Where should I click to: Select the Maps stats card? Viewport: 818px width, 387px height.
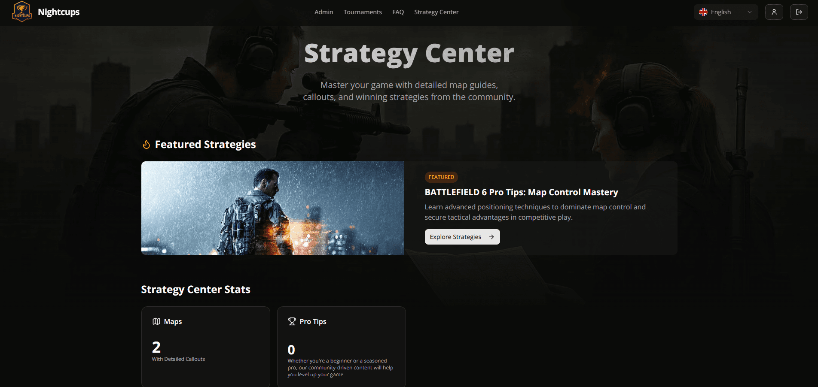(206, 347)
